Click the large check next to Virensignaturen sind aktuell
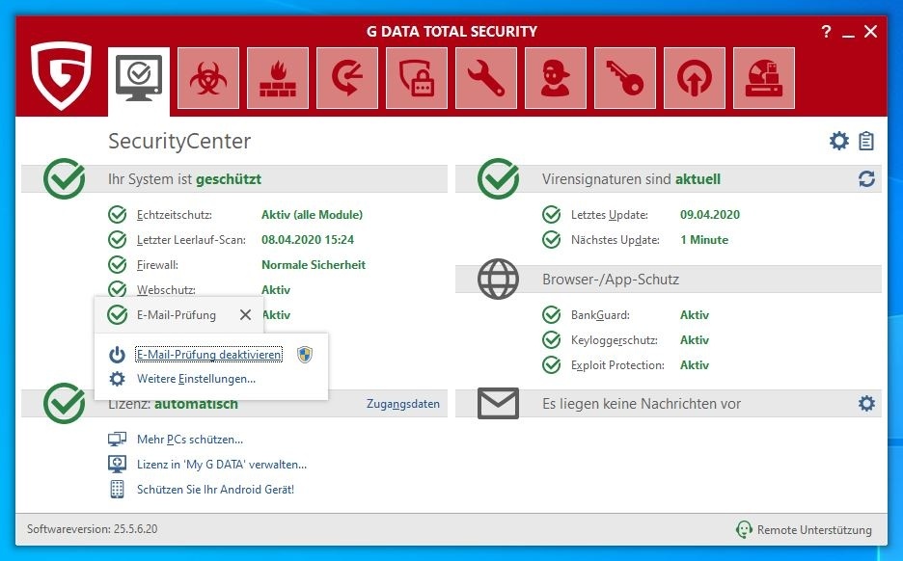The width and height of the screenshot is (903, 561). [498, 179]
